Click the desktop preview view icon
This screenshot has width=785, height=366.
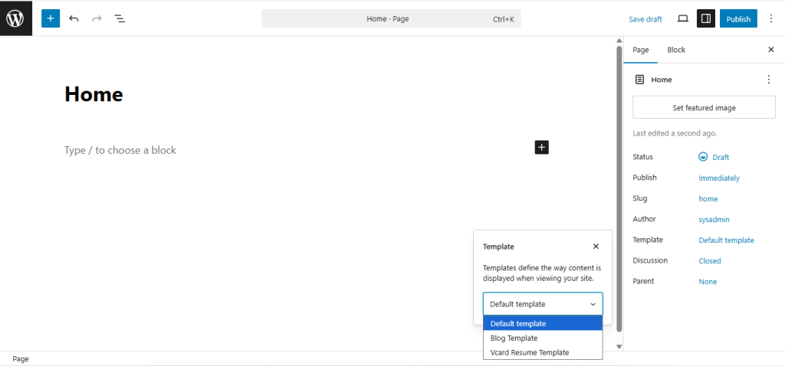click(x=682, y=18)
